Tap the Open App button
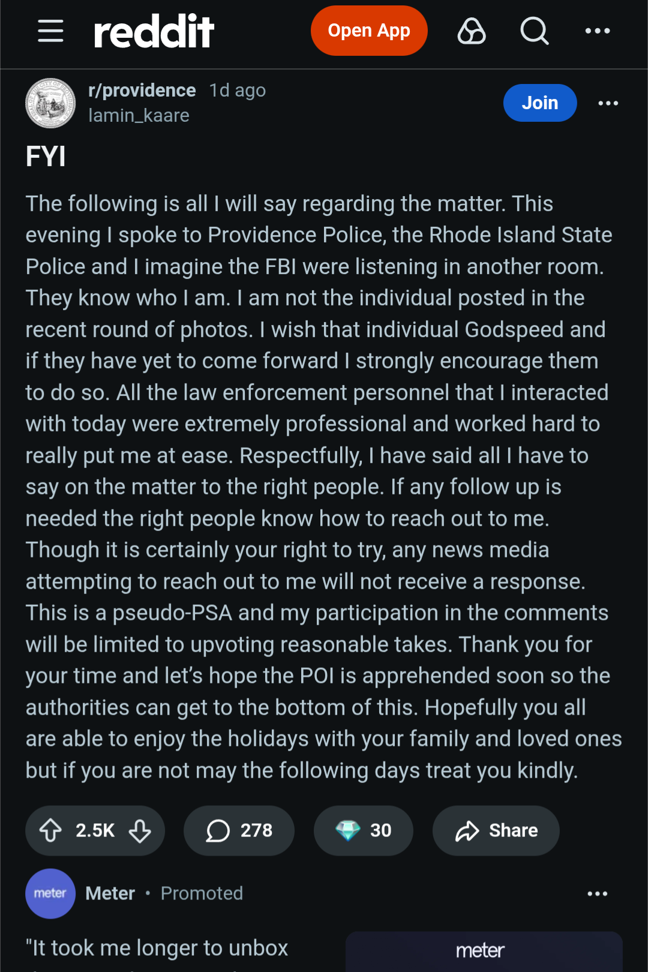This screenshot has width=648, height=972. tap(368, 31)
